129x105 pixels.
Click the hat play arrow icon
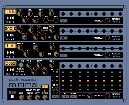(x=8, y=52)
